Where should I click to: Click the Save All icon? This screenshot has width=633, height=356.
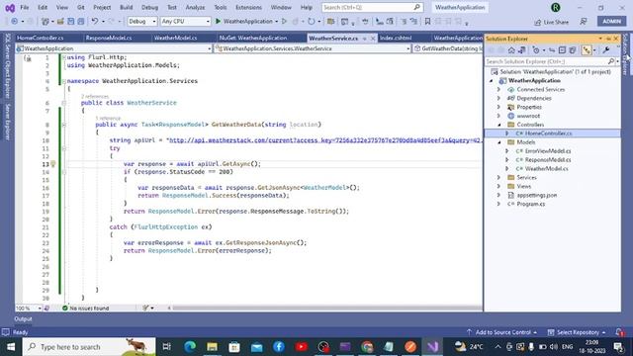tap(81, 22)
